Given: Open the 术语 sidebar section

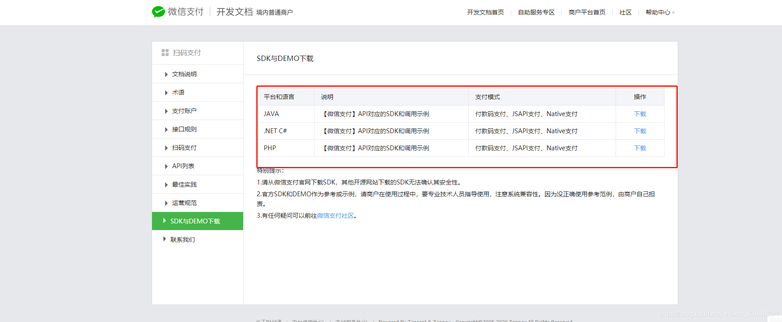Looking at the screenshot, I should 198,92.
